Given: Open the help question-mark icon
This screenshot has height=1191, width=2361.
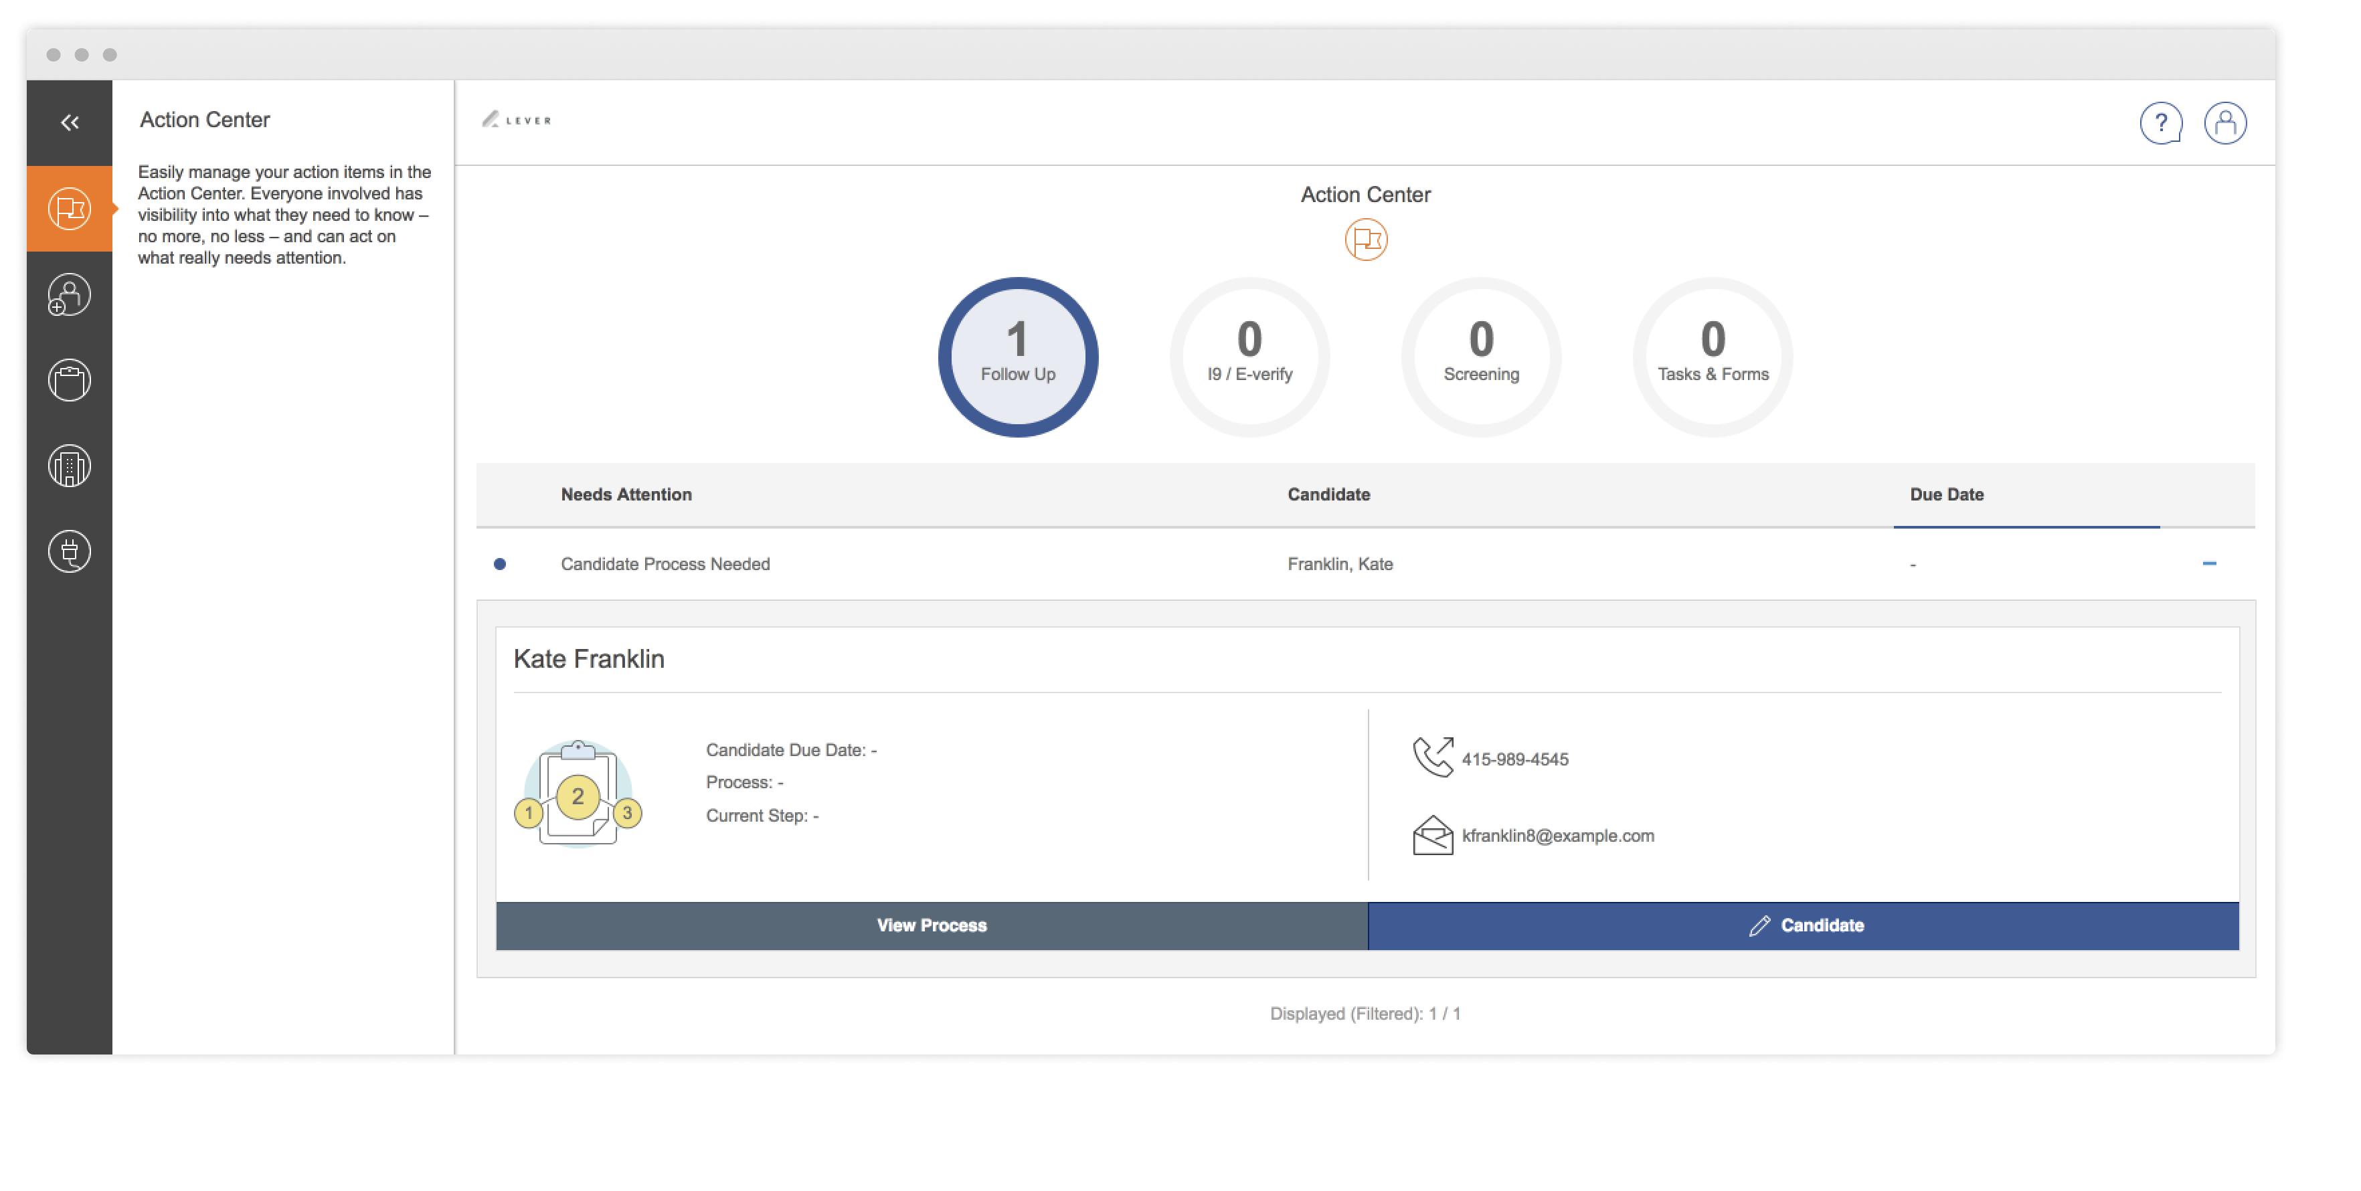Looking at the screenshot, I should click(x=2161, y=122).
